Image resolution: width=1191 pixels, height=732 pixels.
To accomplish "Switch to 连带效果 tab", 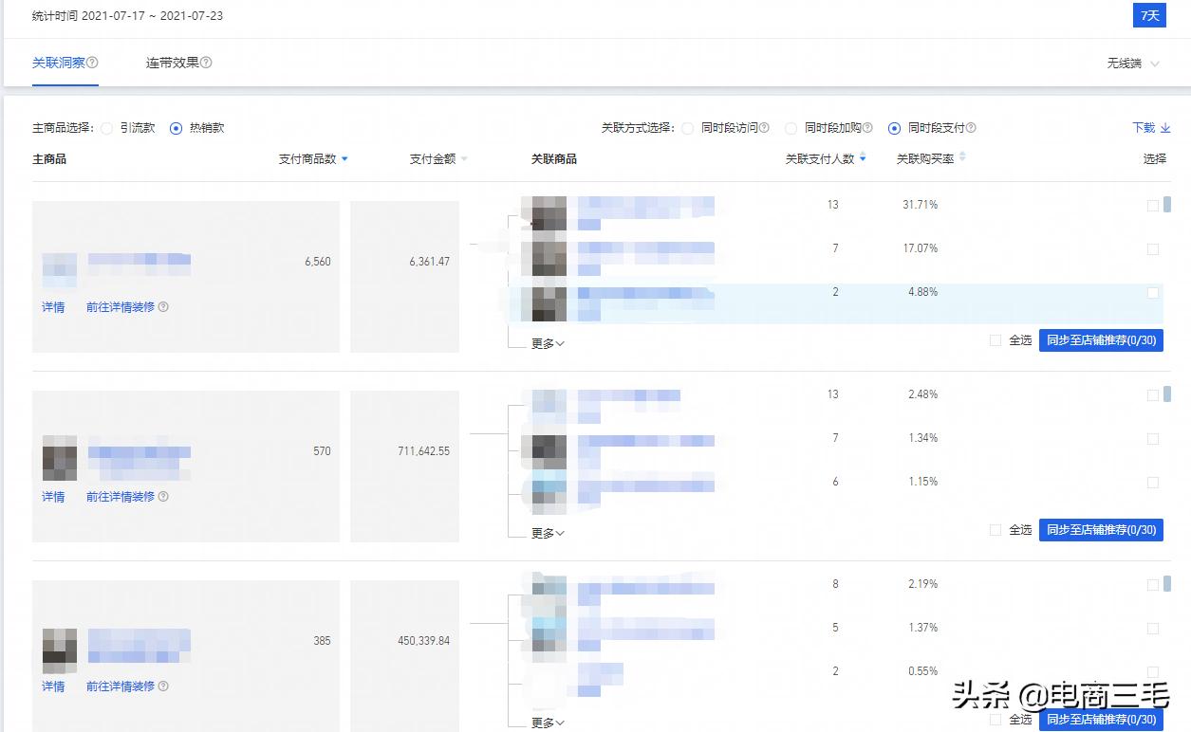I will coord(172,64).
